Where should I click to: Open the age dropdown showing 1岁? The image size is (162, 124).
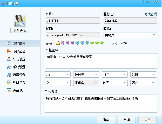pos(58,75)
